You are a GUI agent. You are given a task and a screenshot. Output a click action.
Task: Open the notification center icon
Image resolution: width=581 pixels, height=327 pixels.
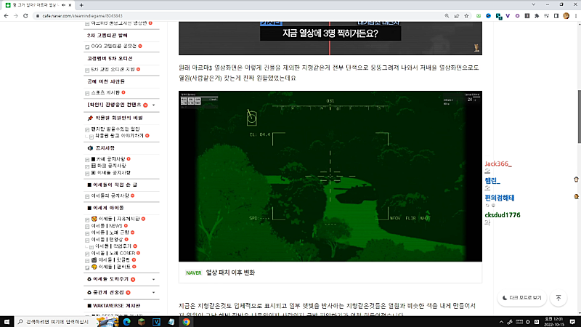coord(572,322)
